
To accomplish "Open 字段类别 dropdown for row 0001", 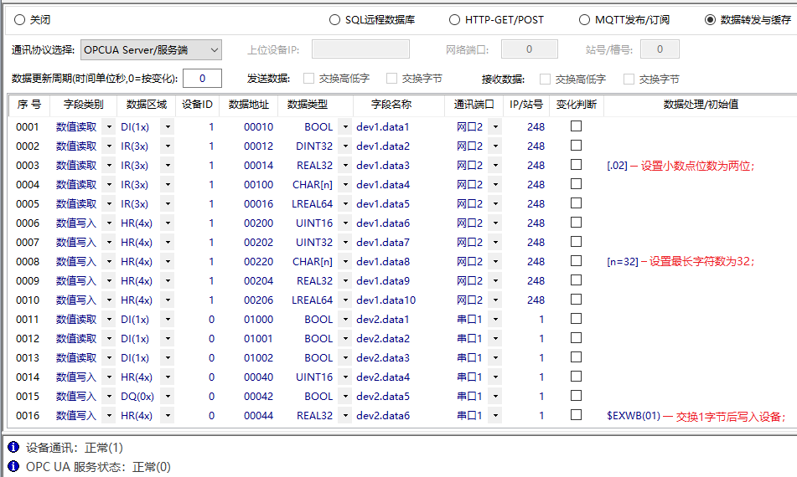I will [109, 126].
